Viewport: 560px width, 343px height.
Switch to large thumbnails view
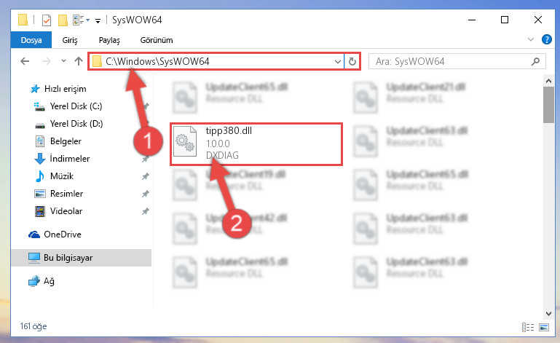[x=544, y=327]
